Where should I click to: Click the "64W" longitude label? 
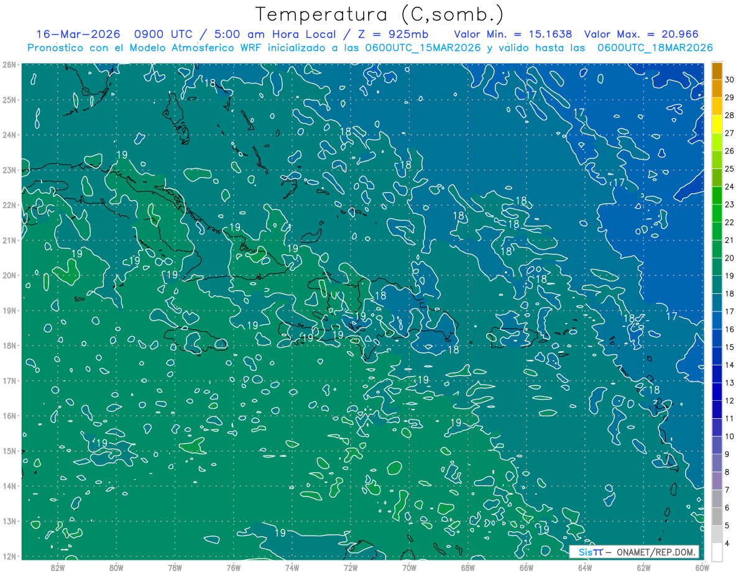tap(585, 567)
